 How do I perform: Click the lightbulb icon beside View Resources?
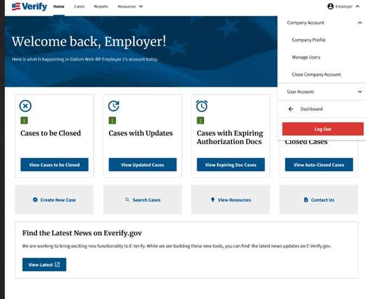(x=213, y=200)
